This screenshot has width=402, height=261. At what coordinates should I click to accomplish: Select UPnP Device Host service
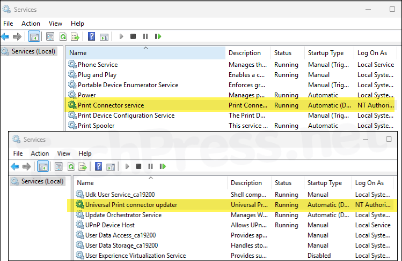tap(233, 225)
